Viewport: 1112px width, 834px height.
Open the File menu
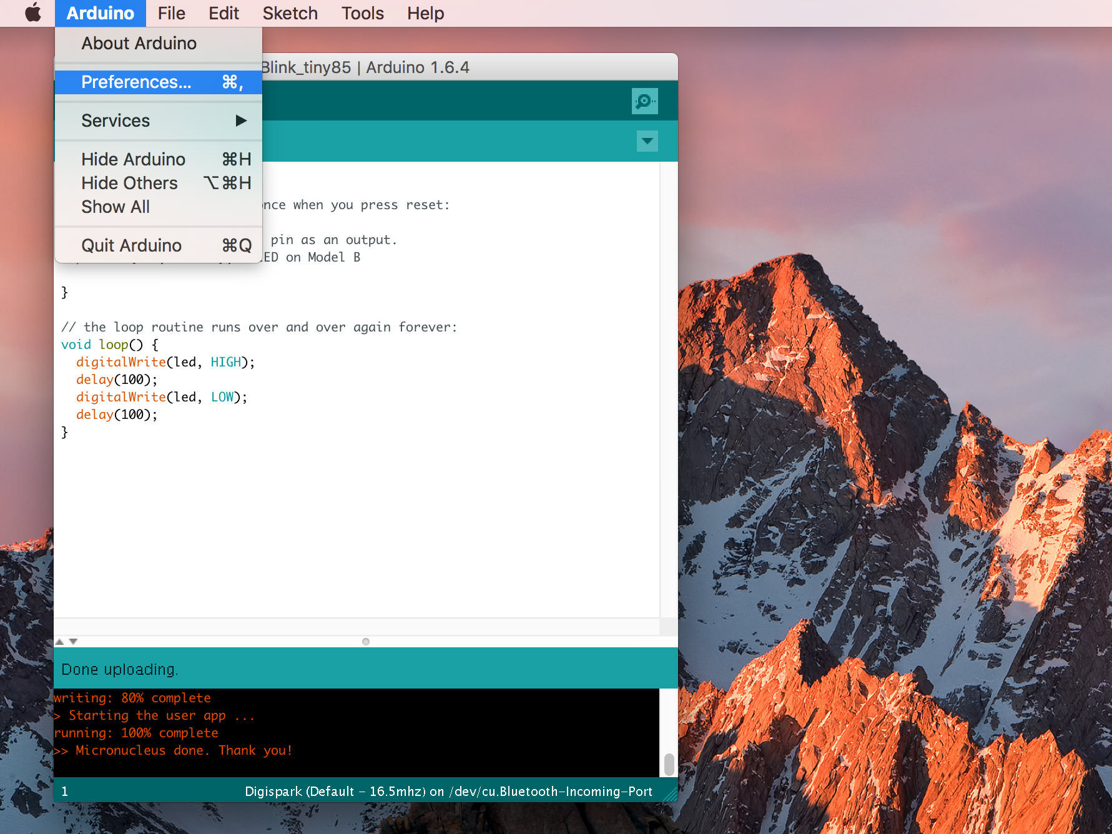tap(171, 13)
